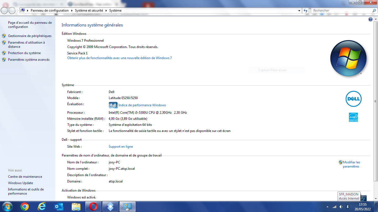The image size is (378, 212).
Task: Open Help with the blue question mark
Action: click(x=371, y=19)
